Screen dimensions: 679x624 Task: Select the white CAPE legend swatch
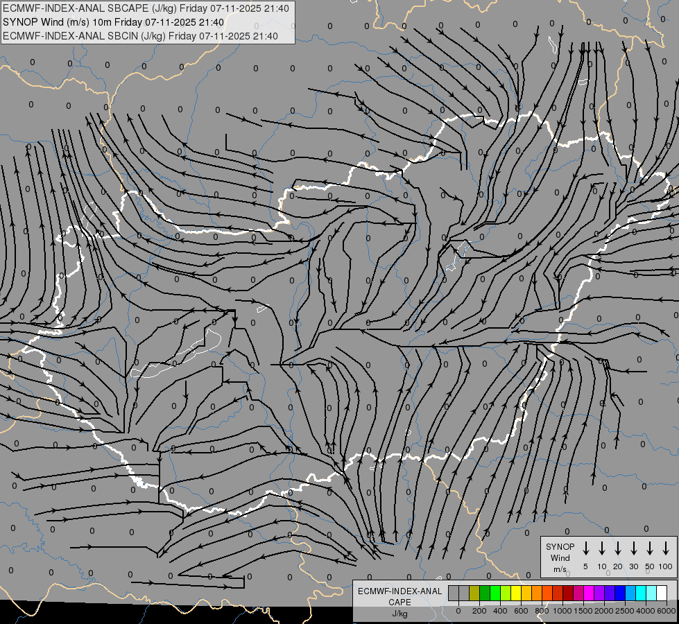662,593
